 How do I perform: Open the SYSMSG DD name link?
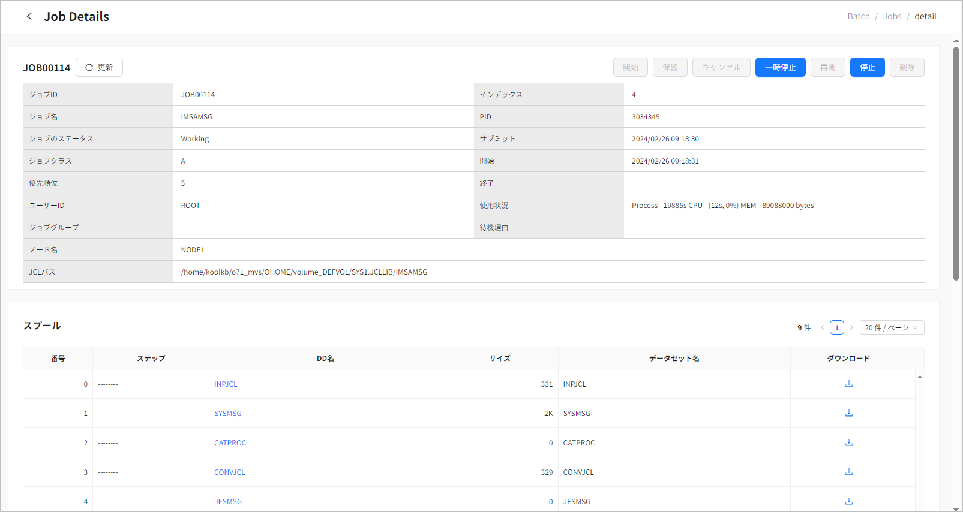228,414
